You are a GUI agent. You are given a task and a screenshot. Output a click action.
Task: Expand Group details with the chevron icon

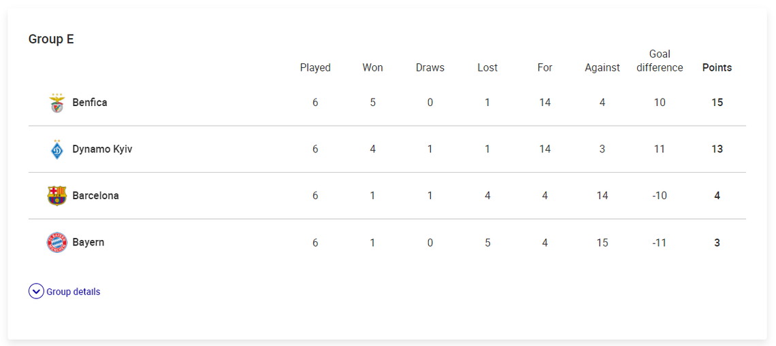36,292
